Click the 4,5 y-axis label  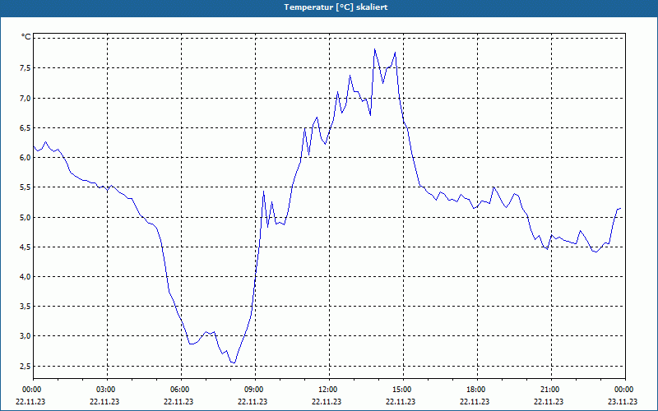tap(26, 247)
